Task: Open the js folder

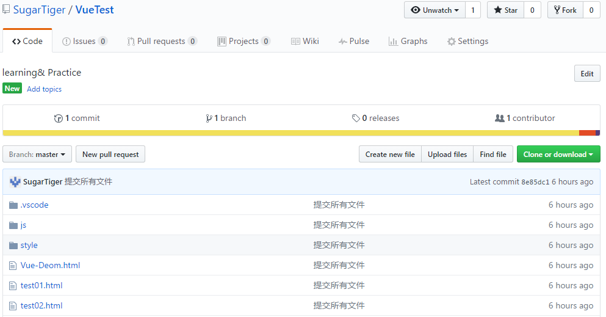Action: (x=23, y=225)
